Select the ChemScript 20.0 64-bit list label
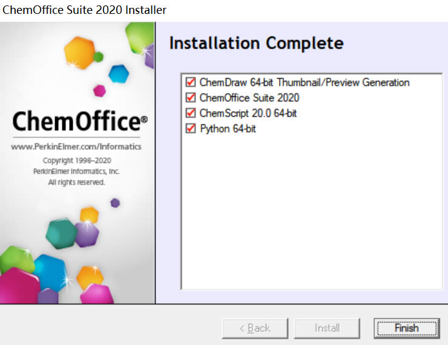This screenshot has height=345, width=448. pyautogui.click(x=248, y=113)
